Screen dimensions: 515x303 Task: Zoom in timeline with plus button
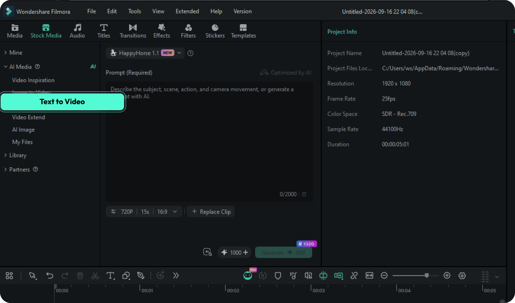coord(447,276)
